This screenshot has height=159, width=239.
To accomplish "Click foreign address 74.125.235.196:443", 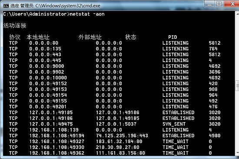I will tap(122, 136).
